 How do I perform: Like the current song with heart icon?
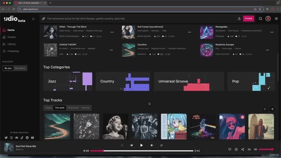pyautogui.click(x=230, y=149)
